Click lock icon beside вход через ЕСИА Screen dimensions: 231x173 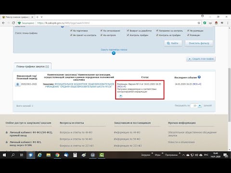pyautogui.click(x=7, y=142)
